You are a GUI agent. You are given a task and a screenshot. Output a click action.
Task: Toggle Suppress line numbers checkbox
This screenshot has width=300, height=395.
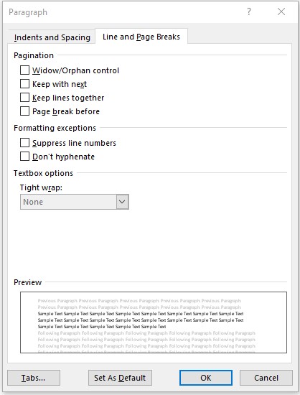coord(24,143)
